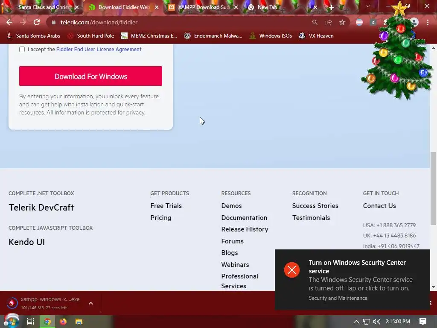
Task: Bookmark this page with the star icon
Action: tap(342, 22)
